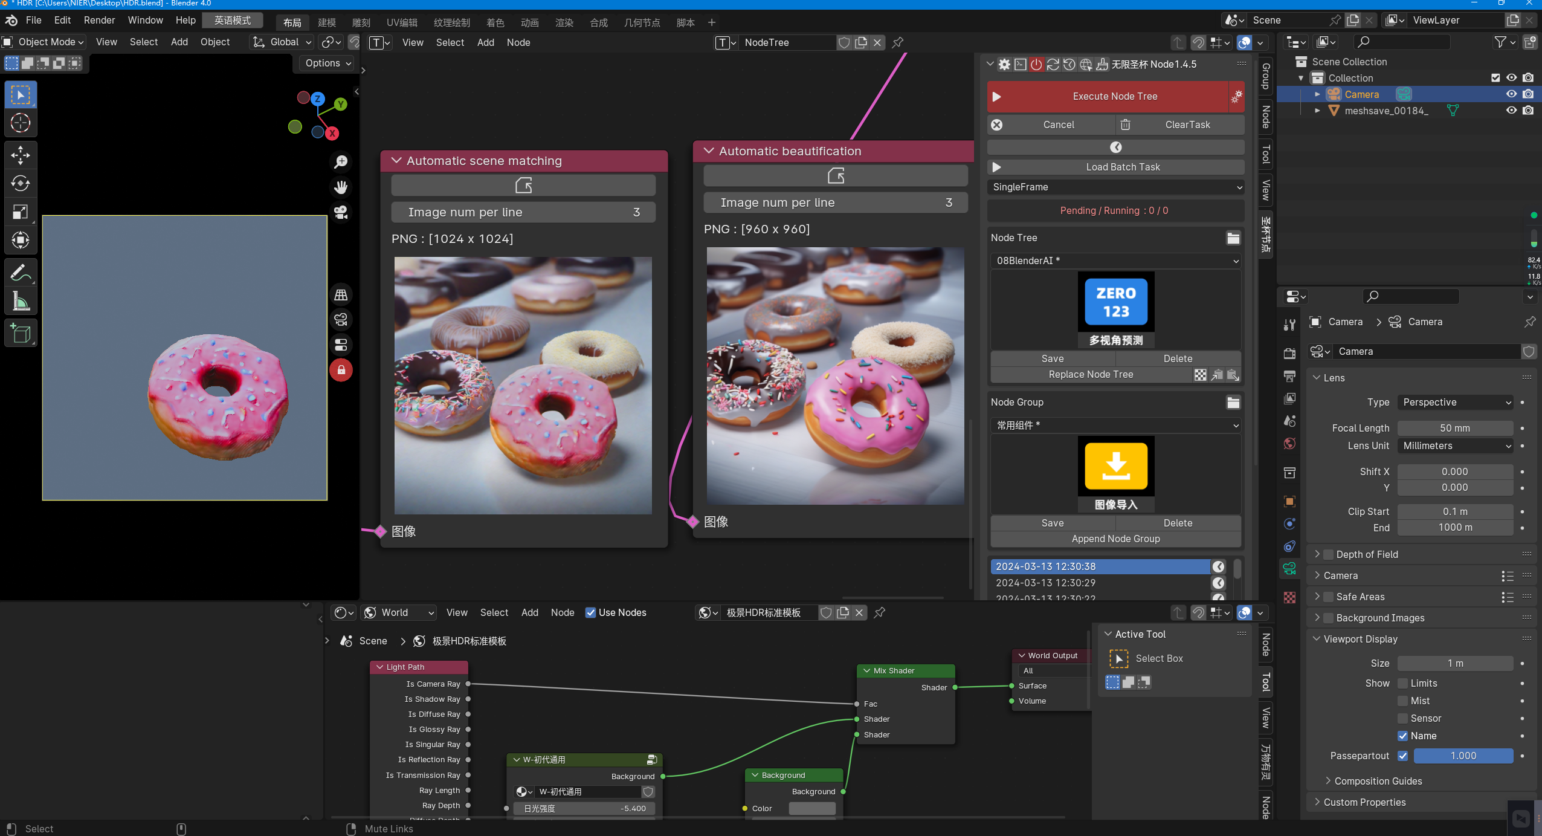Adjust the Passepartout 1.000 slider

1463,756
